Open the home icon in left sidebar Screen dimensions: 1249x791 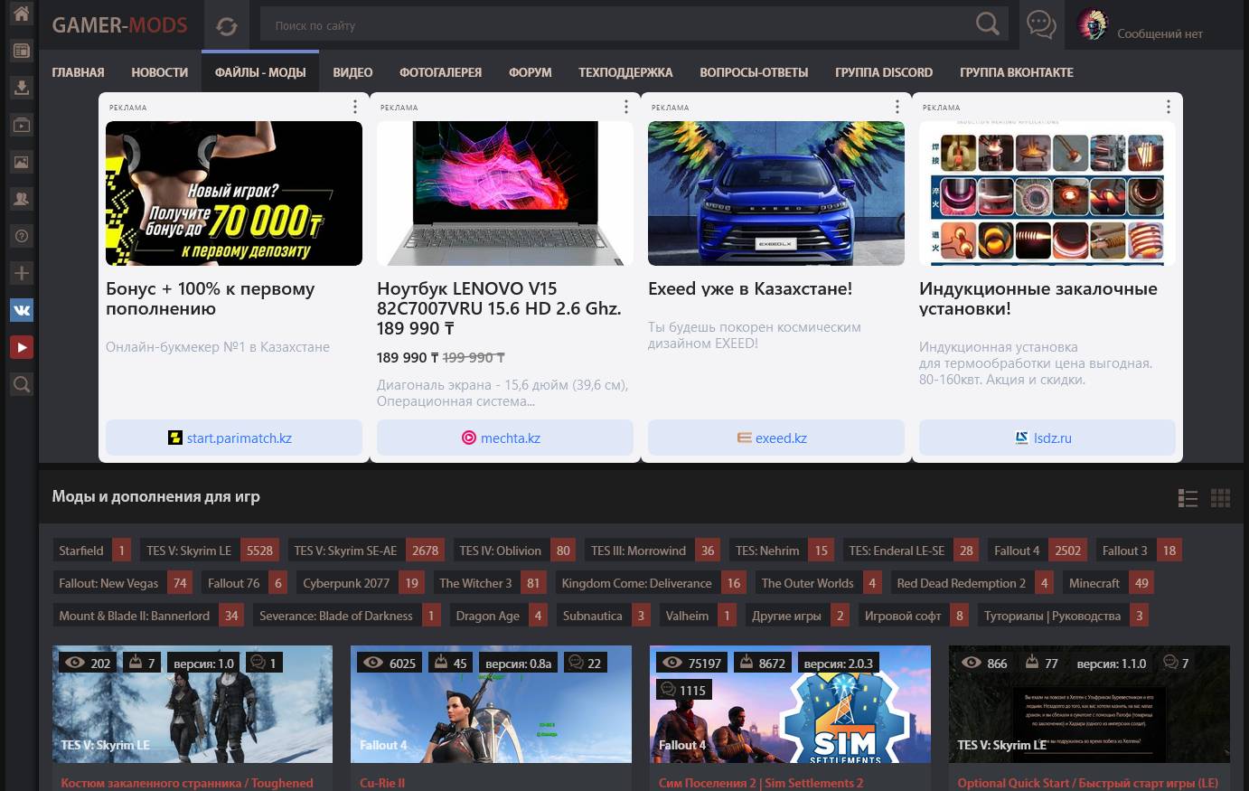21,15
